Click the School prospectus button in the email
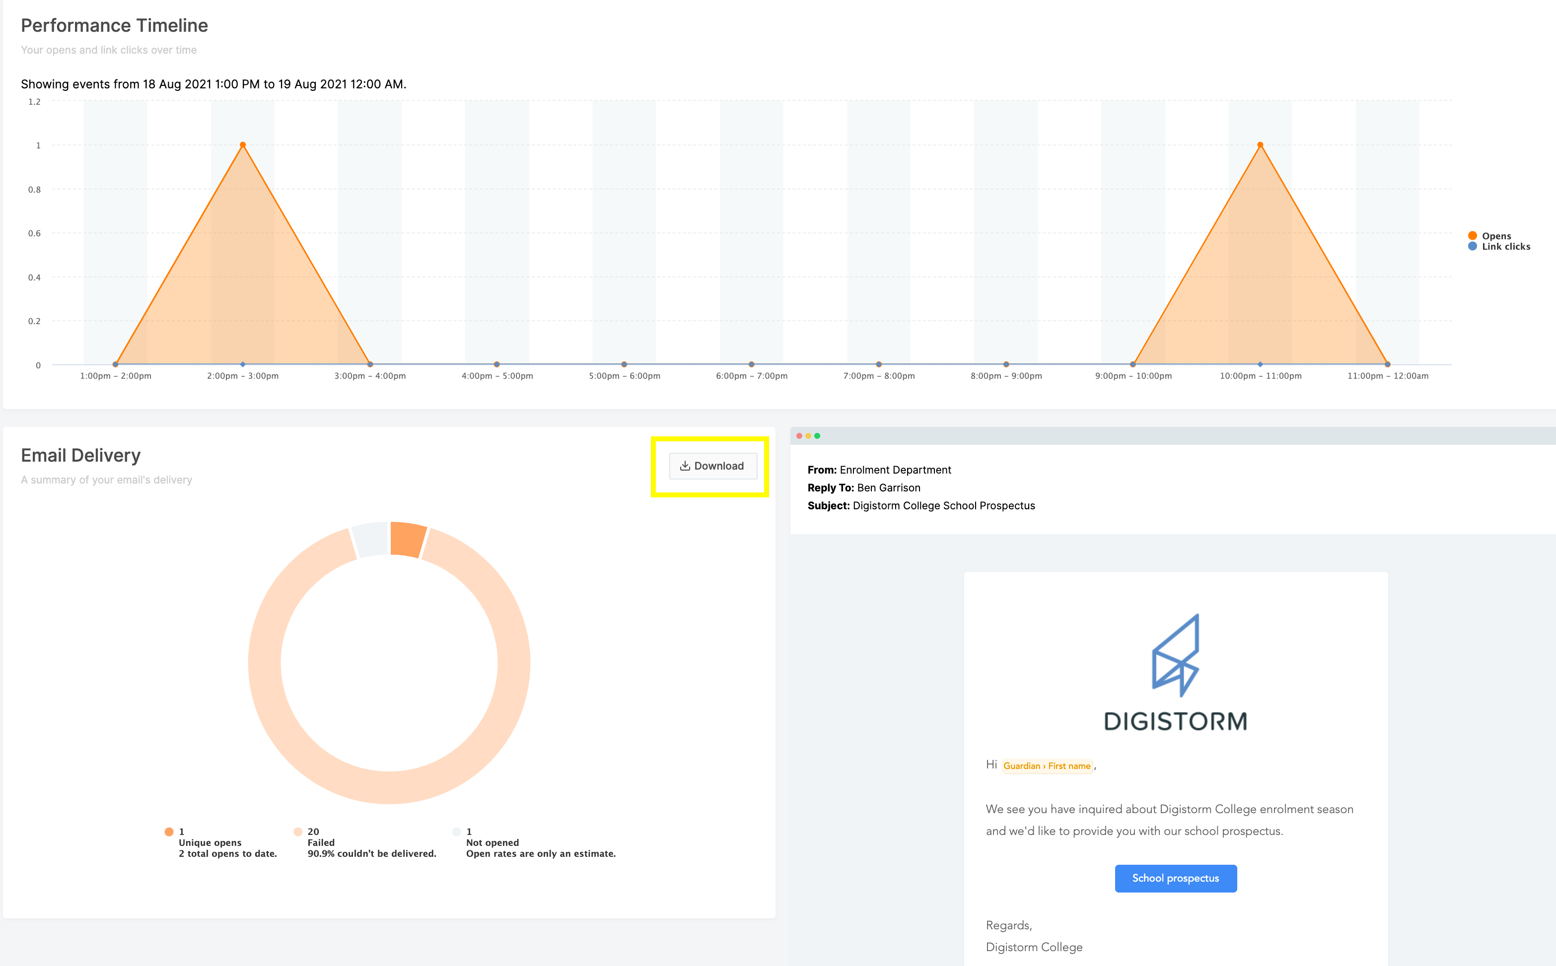This screenshot has height=966, width=1556. [1175, 878]
